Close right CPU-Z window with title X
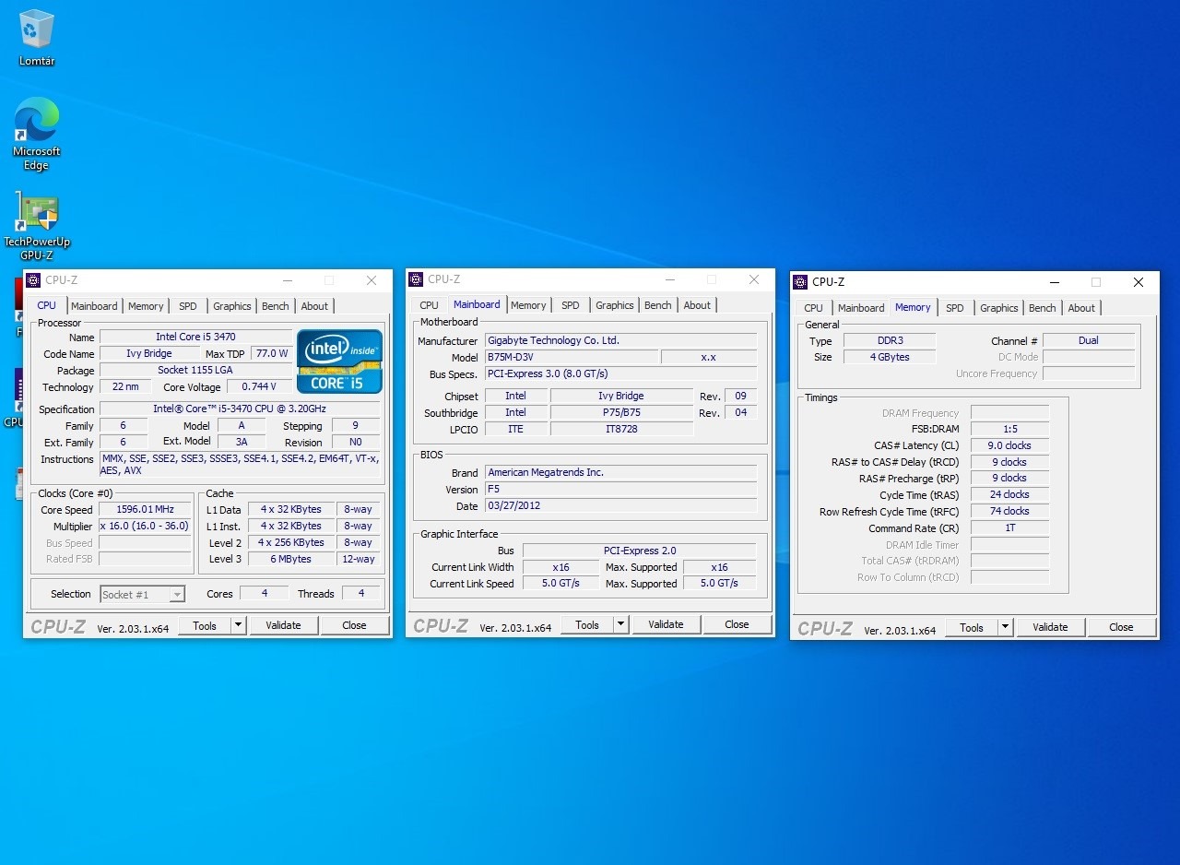 coord(1139,282)
